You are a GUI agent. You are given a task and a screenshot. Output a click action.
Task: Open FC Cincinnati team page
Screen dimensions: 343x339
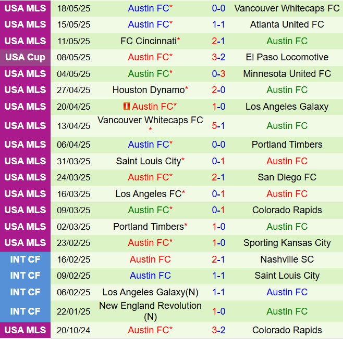[x=149, y=41]
